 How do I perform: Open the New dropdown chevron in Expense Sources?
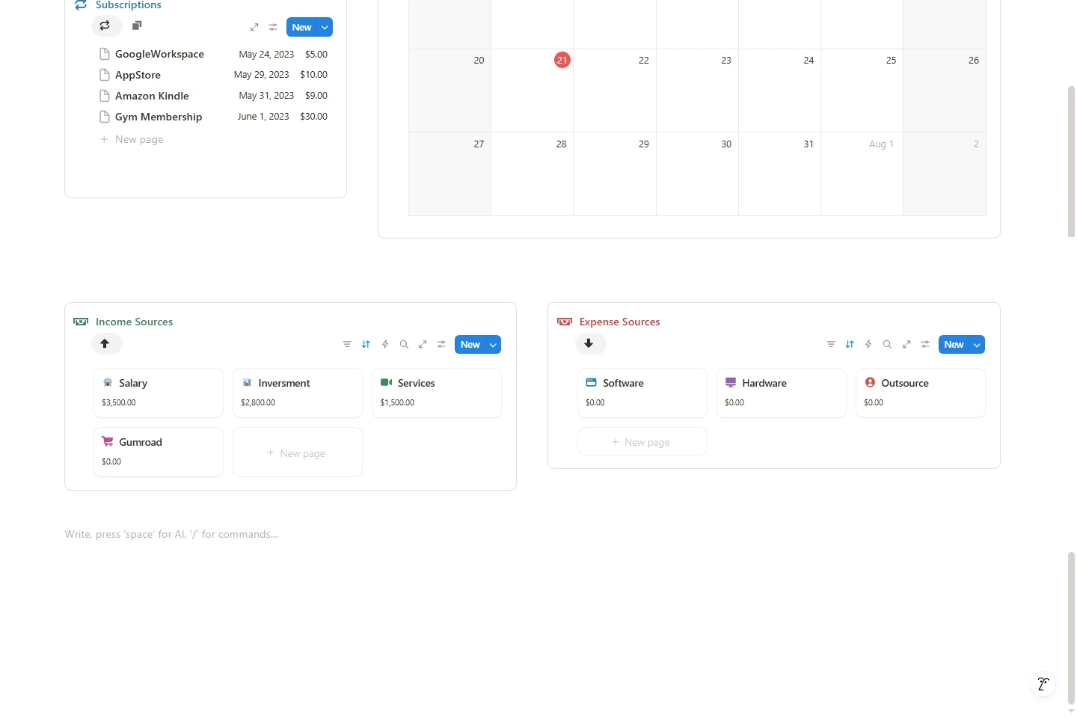[x=977, y=344]
